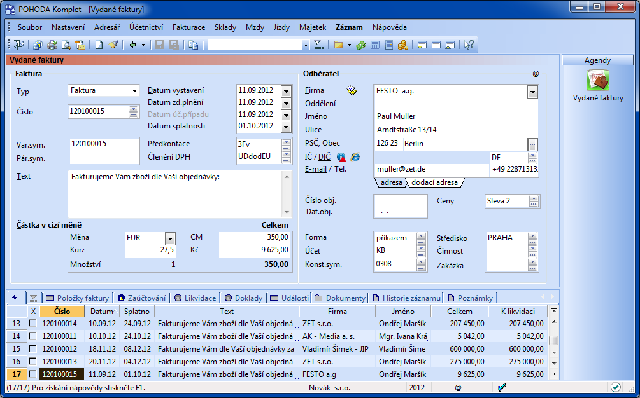Click the Číslo column header

point(62,312)
